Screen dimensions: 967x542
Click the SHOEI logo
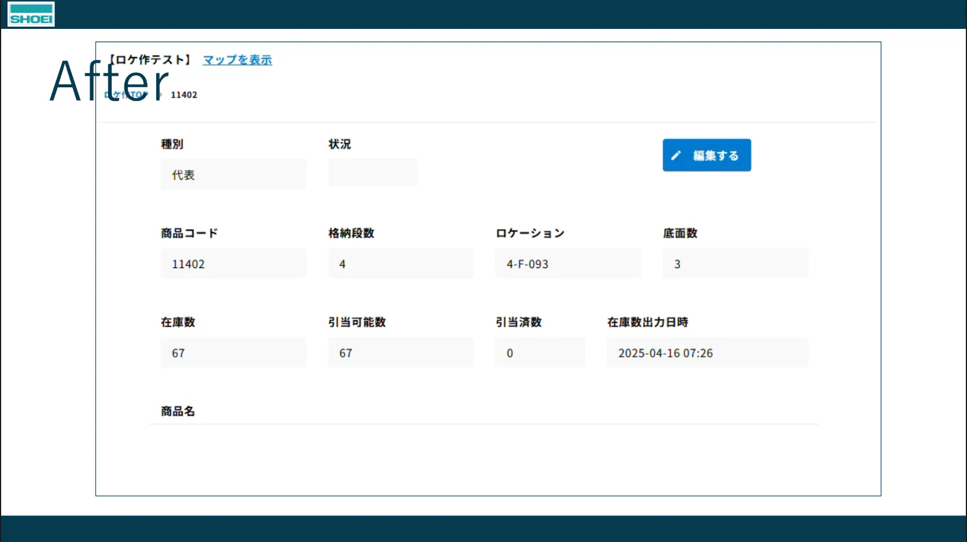[x=31, y=14]
